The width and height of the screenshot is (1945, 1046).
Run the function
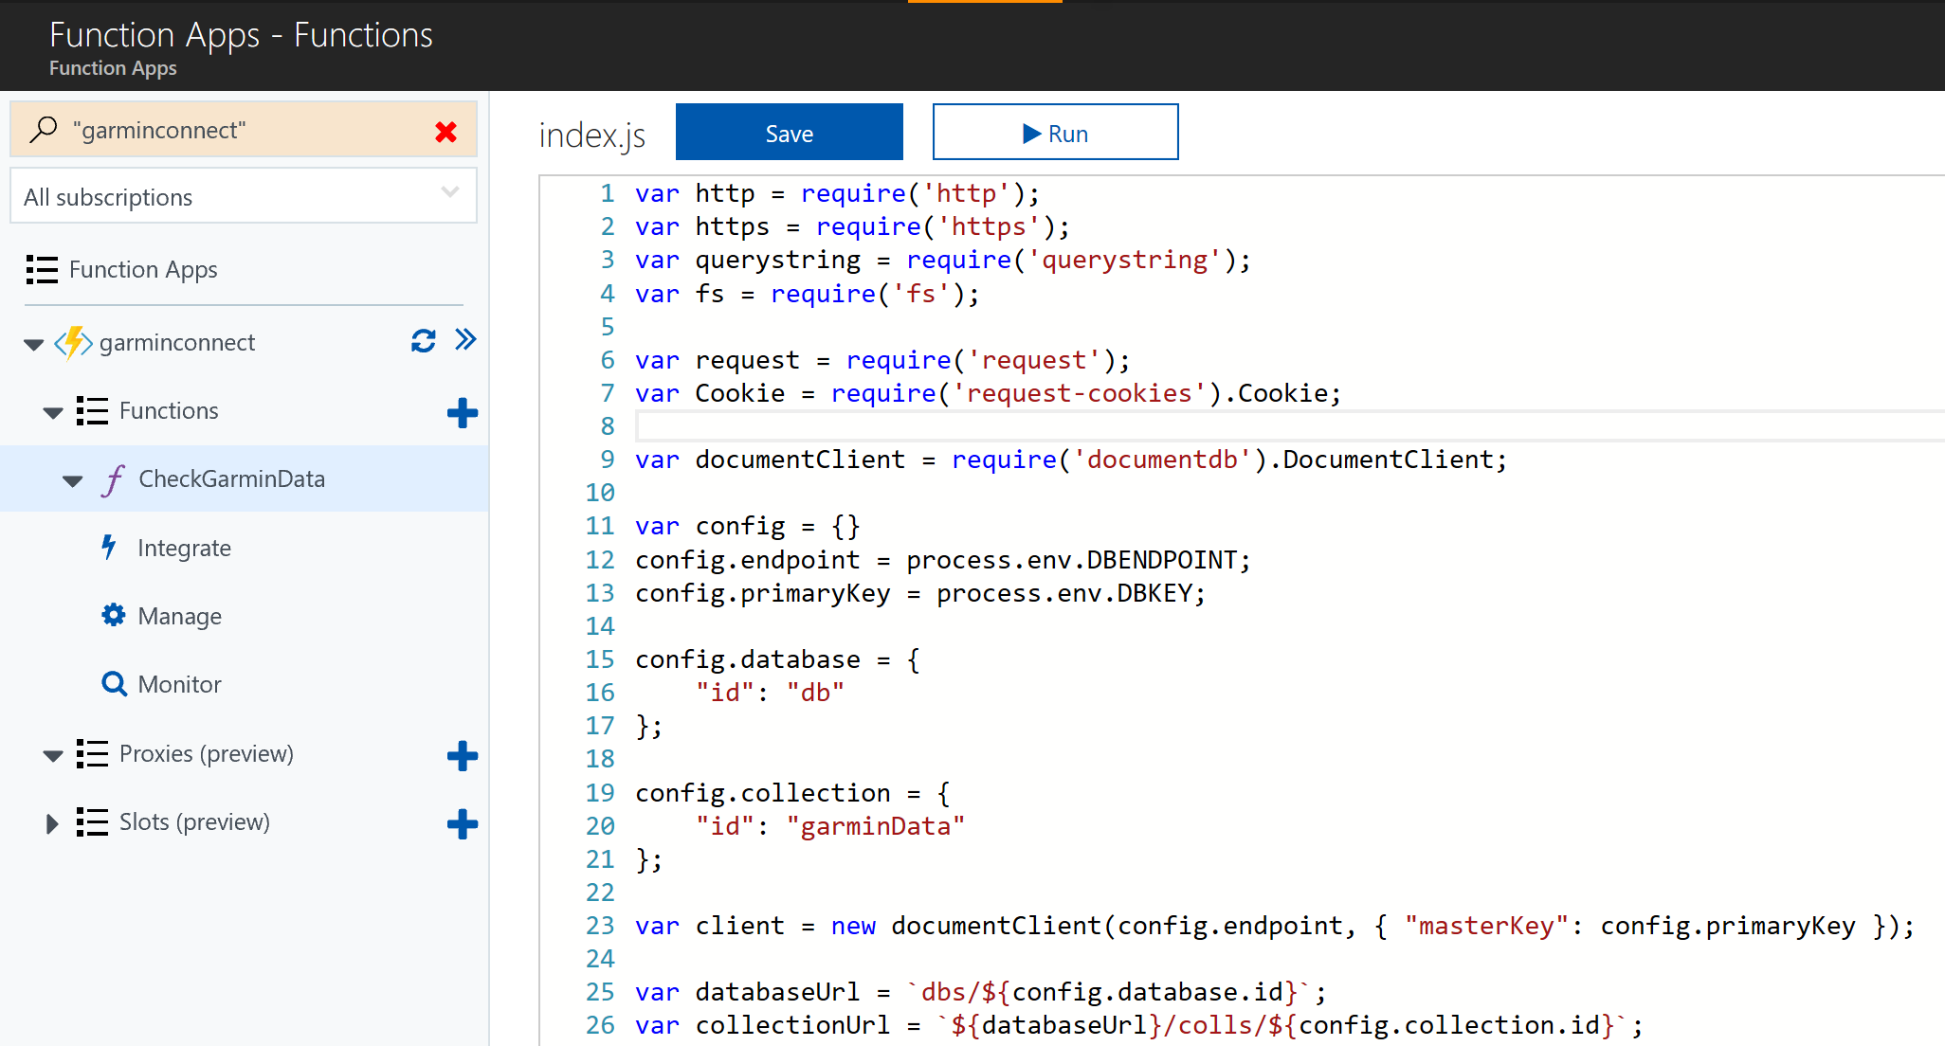pos(1055,132)
